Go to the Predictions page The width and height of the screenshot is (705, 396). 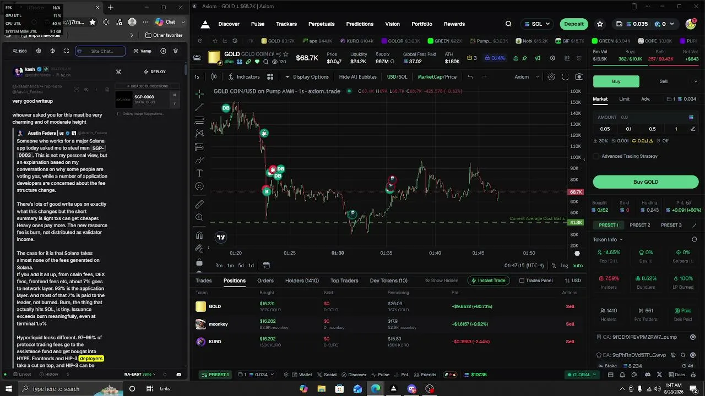point(360,24)
